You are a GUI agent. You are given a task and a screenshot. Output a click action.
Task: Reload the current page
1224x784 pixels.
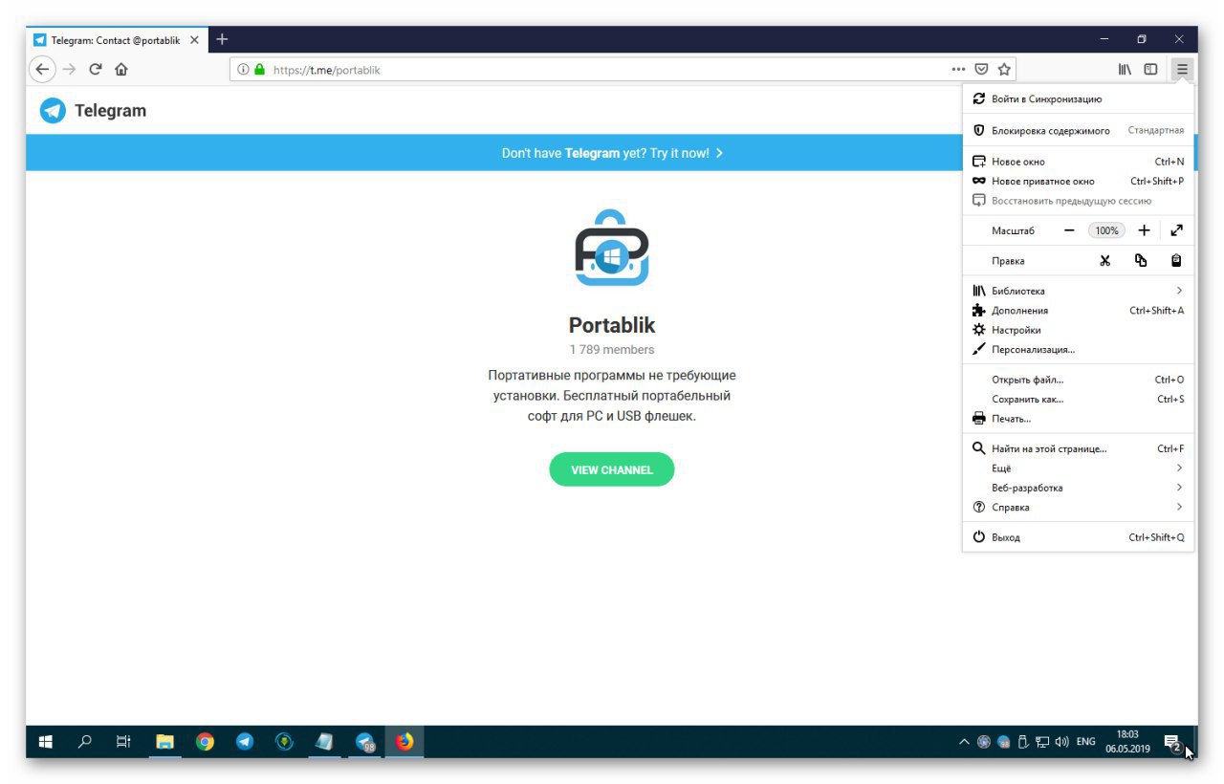[96, 69]
